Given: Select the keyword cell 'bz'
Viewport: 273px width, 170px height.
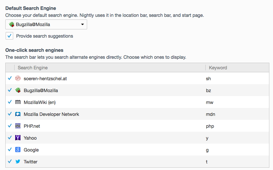Looking at the screenshot, I should (x=208, y=90).
